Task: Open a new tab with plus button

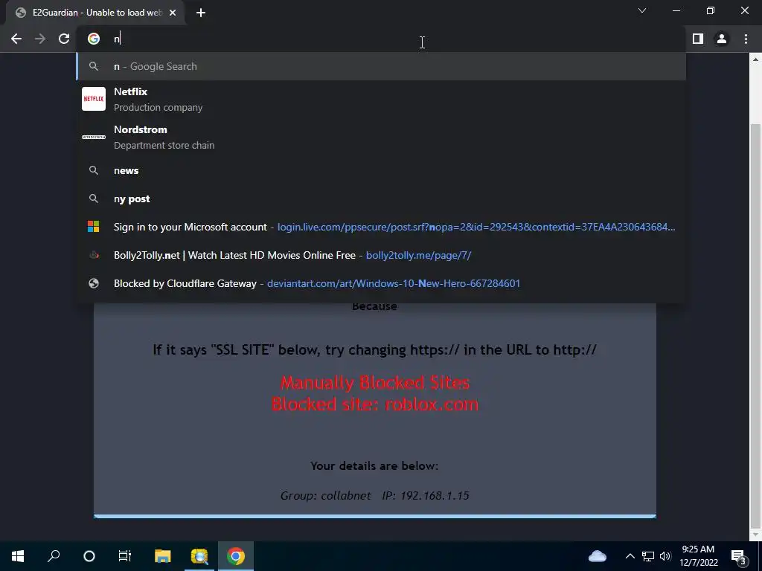Action: [x=201, y=13]
